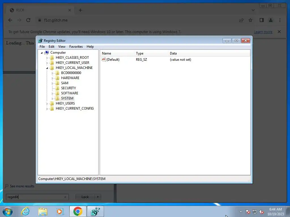Launch Internet Explorer from the taskbar
Screen dimensions: 290x217
(x=25, y=211)
